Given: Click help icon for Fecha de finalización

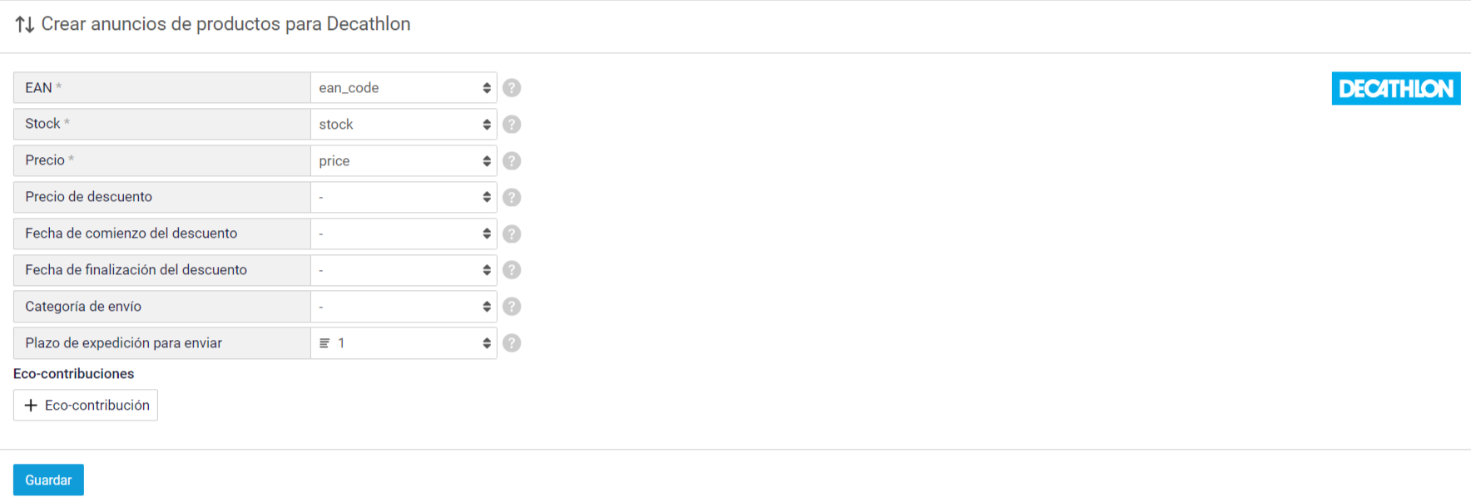Looking at the screenshot, I should [512, 270].
